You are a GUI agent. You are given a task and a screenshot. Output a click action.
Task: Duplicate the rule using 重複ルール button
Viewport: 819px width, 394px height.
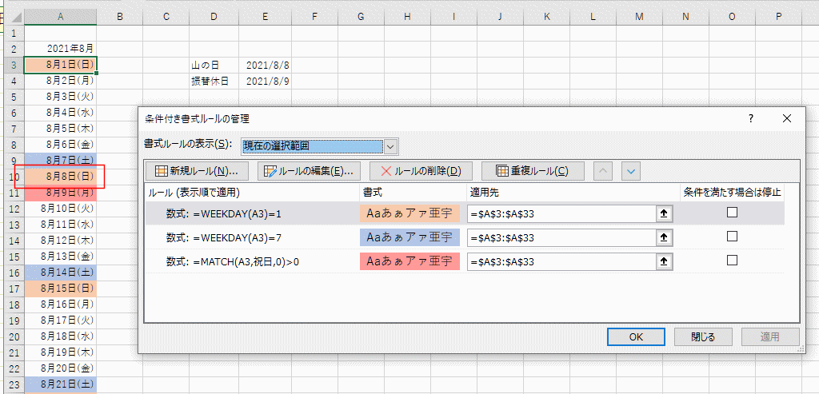pyautogui.click(x=532, y=171)
